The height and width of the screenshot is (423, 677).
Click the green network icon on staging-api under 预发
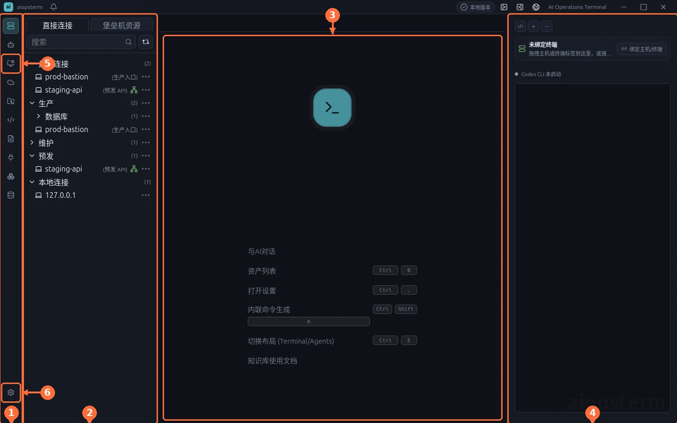(x=134, y=169)
